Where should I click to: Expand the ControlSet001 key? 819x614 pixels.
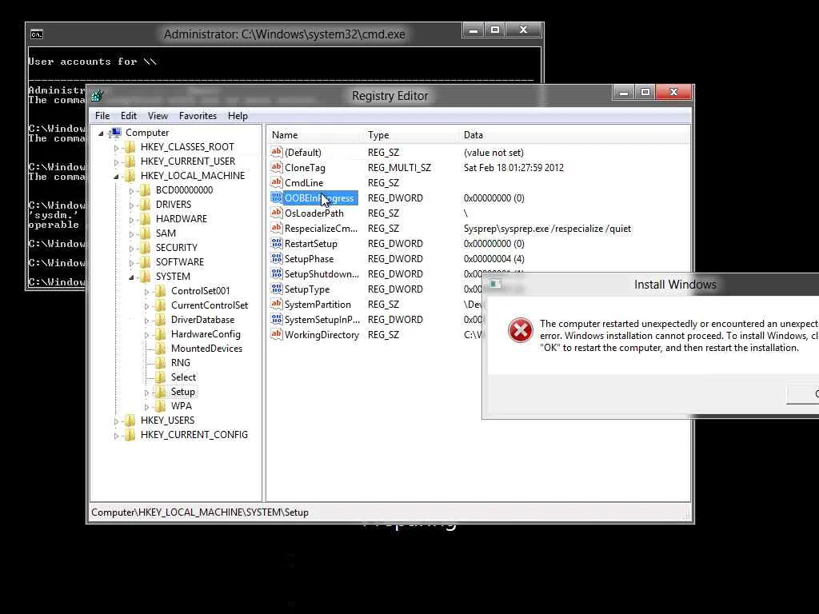pyautogui.click(x=146, y=292)
